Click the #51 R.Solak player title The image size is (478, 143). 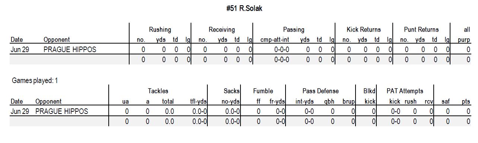click(x=244, y=9)
